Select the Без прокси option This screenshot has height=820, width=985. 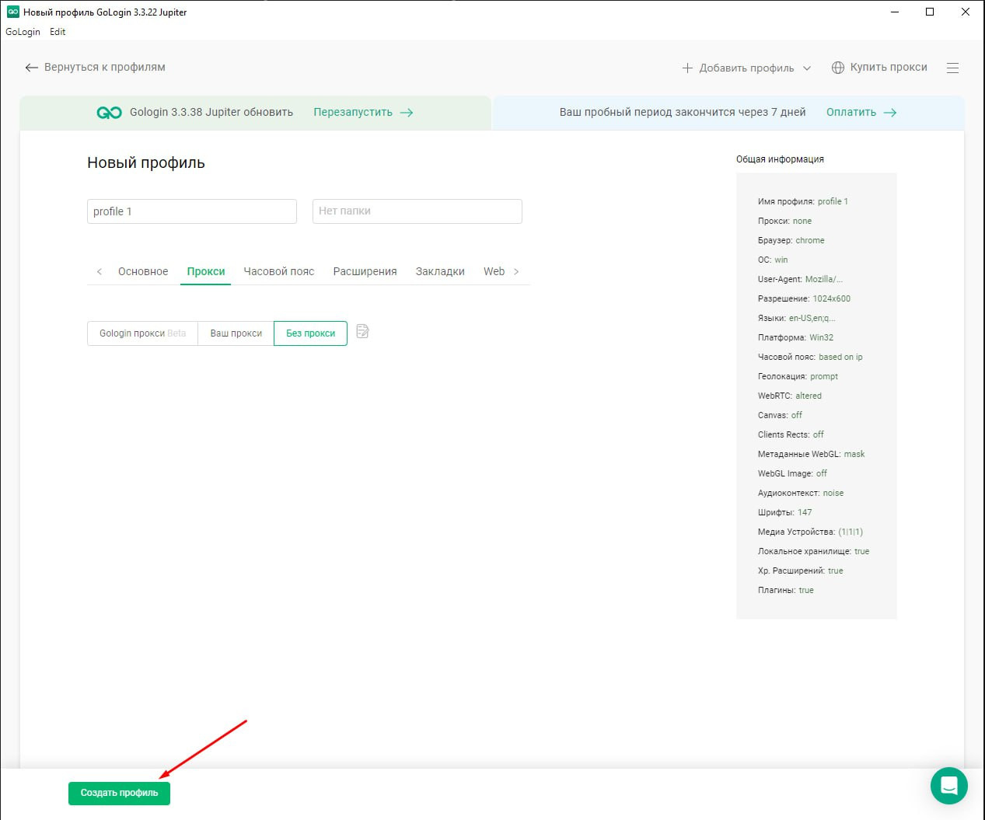[310, 333]
